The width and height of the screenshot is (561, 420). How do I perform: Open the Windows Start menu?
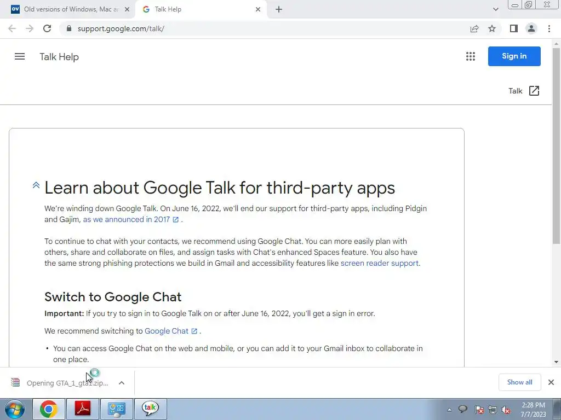click(x=15, y=409)
